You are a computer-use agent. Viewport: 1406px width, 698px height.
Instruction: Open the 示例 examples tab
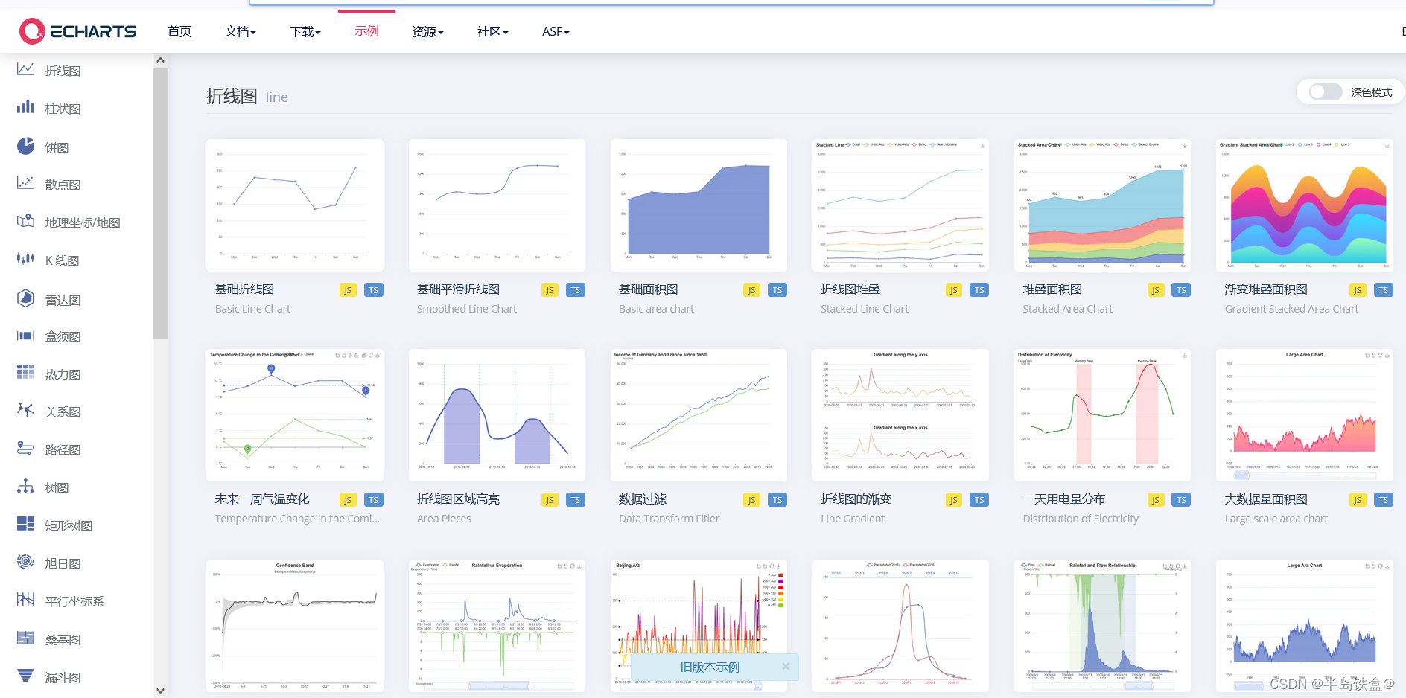(366, 31)
